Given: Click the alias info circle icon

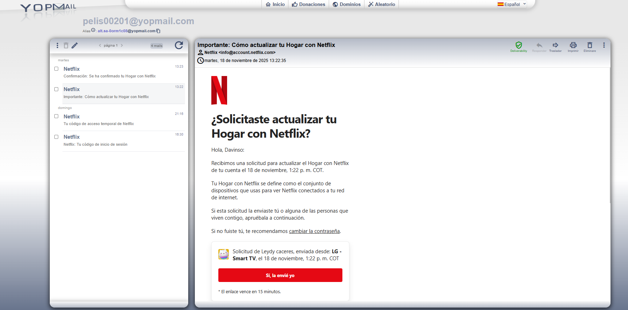Looking at the screenshot, I should [93, 30].
